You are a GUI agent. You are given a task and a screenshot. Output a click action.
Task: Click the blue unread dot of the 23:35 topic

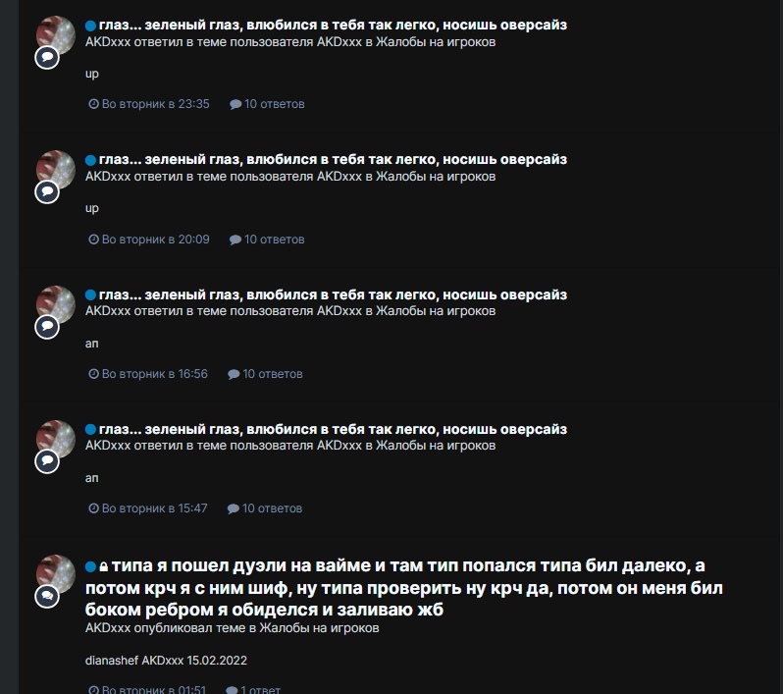(x=90, y=26)
